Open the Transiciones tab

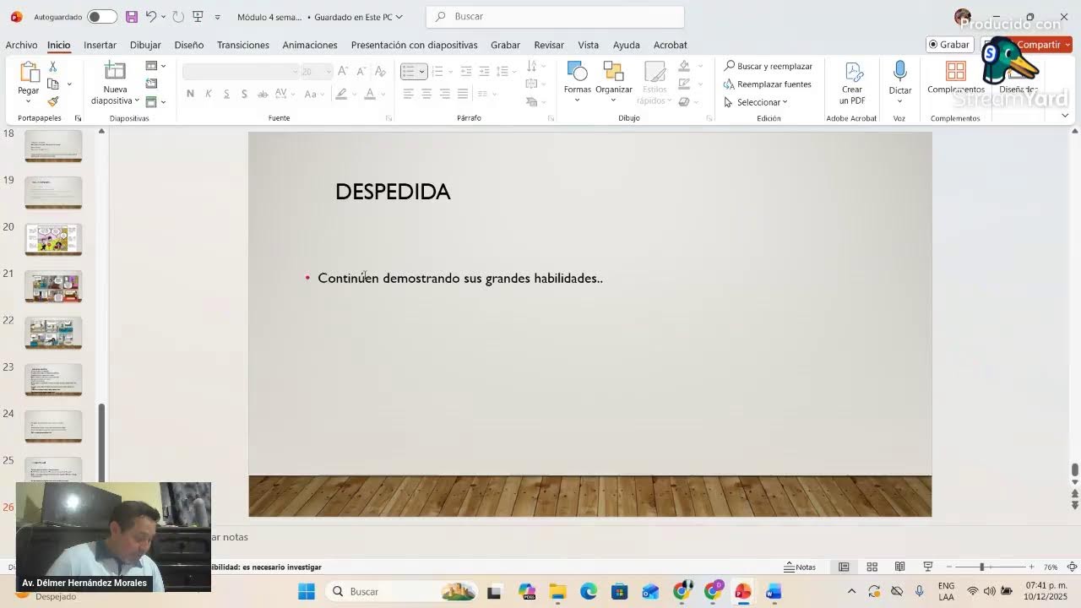point(243,45)
